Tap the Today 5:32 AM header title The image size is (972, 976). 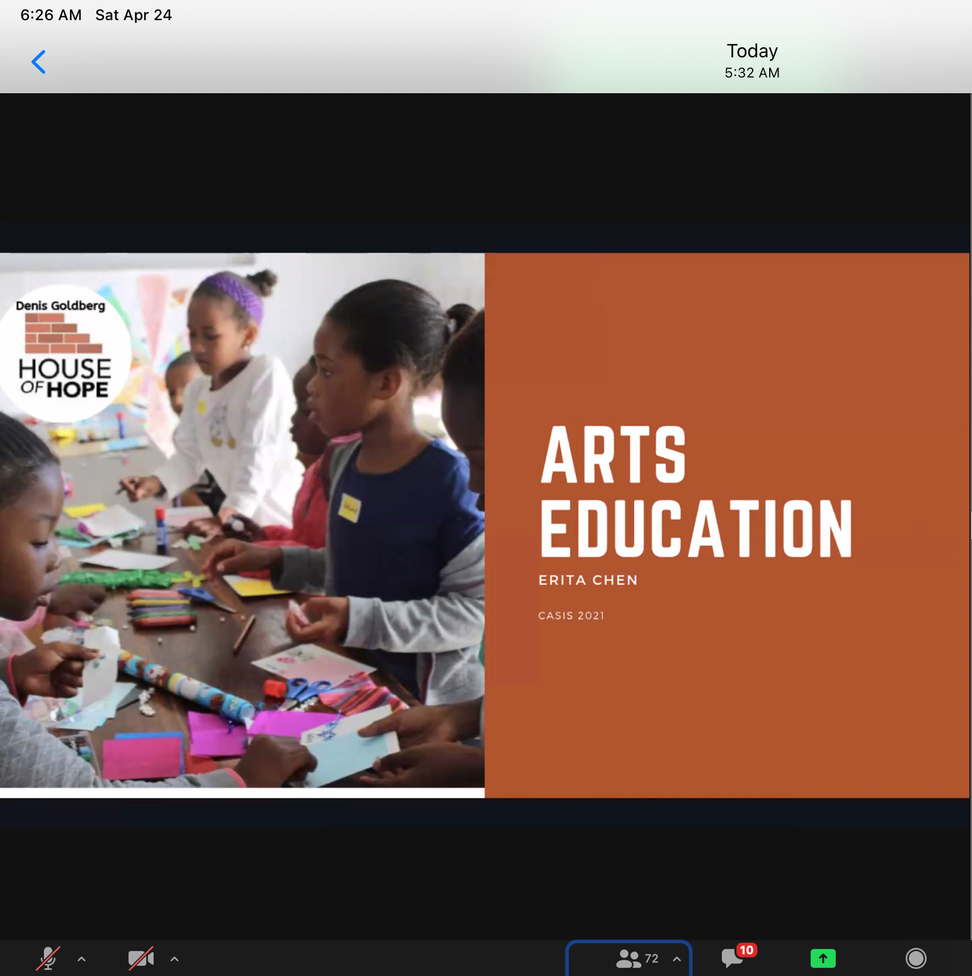752,61
